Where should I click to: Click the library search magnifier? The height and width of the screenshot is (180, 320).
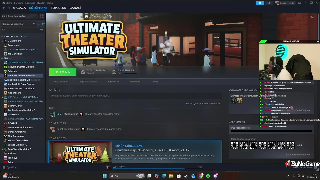click(4, 30)
